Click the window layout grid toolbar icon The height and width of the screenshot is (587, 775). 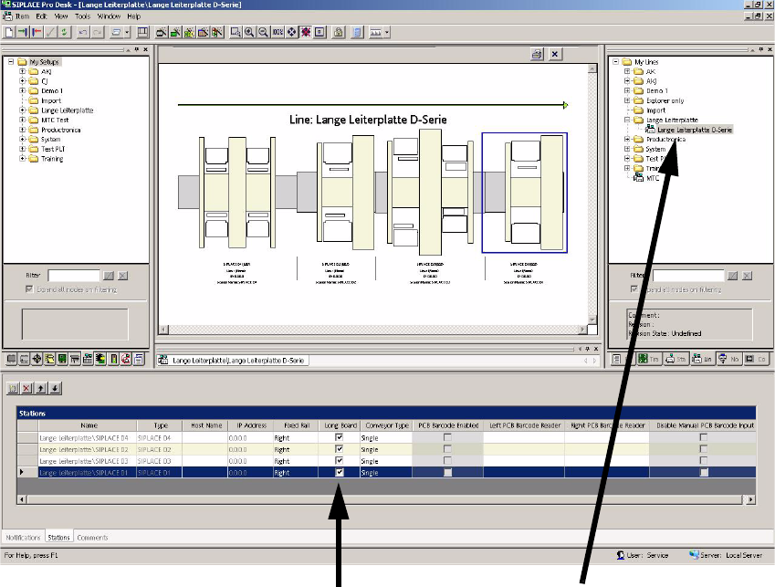click(x=142, y=33)
